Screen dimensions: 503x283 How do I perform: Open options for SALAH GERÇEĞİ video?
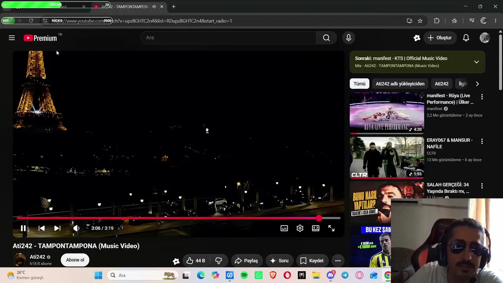pos(482,186)
